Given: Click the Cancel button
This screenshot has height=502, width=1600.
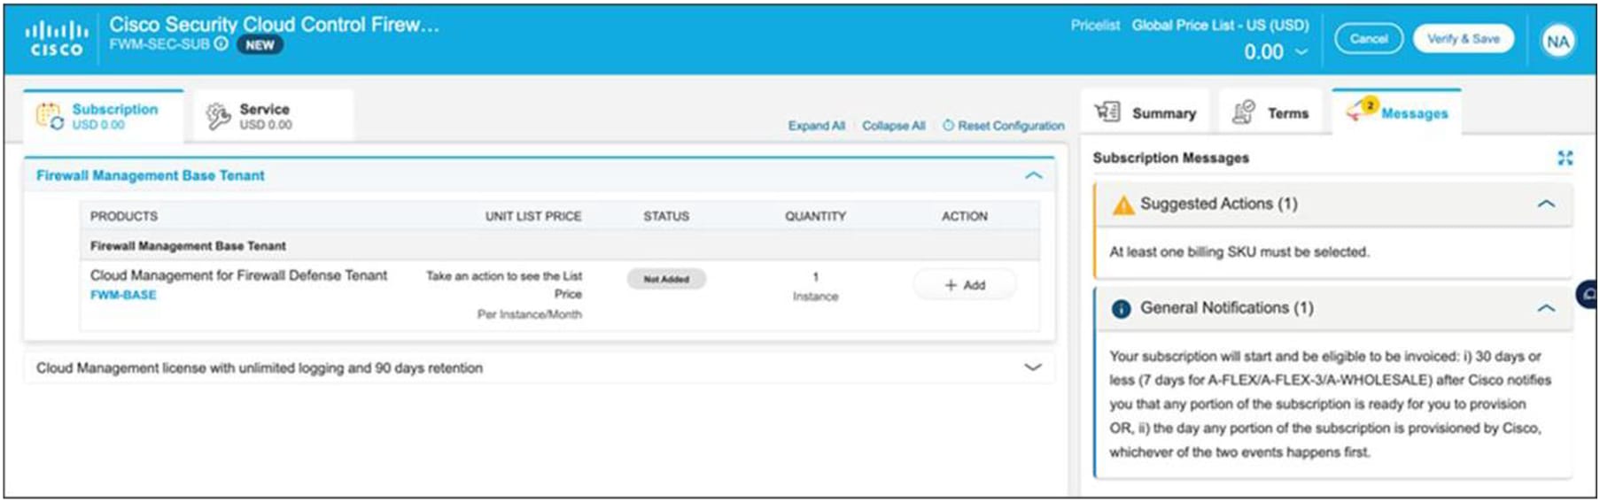Looking at the screenshot, I should tap(1369, 39).
